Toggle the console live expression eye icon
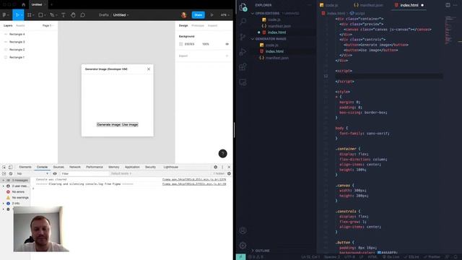 (55, 173)
